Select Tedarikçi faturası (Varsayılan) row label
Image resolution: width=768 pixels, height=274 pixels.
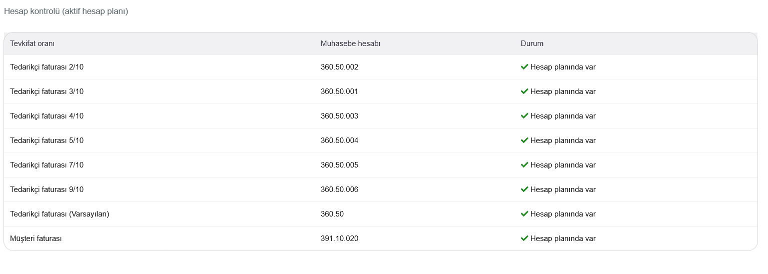60,214
